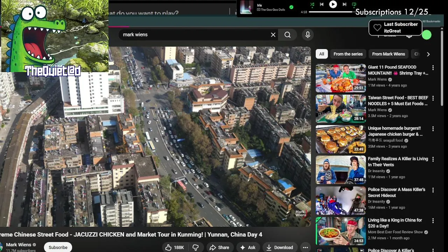The height and width of the screenshot is (252, 448).
Task: Clear the search box with the X icon
Action: pyautogui.click(x=273, y=35)
